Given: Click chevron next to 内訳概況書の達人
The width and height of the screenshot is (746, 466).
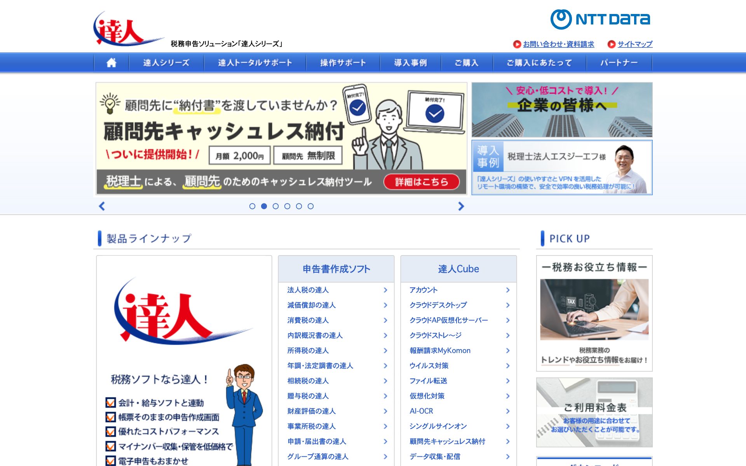Looking at the screenshot, I should (385, 336).
